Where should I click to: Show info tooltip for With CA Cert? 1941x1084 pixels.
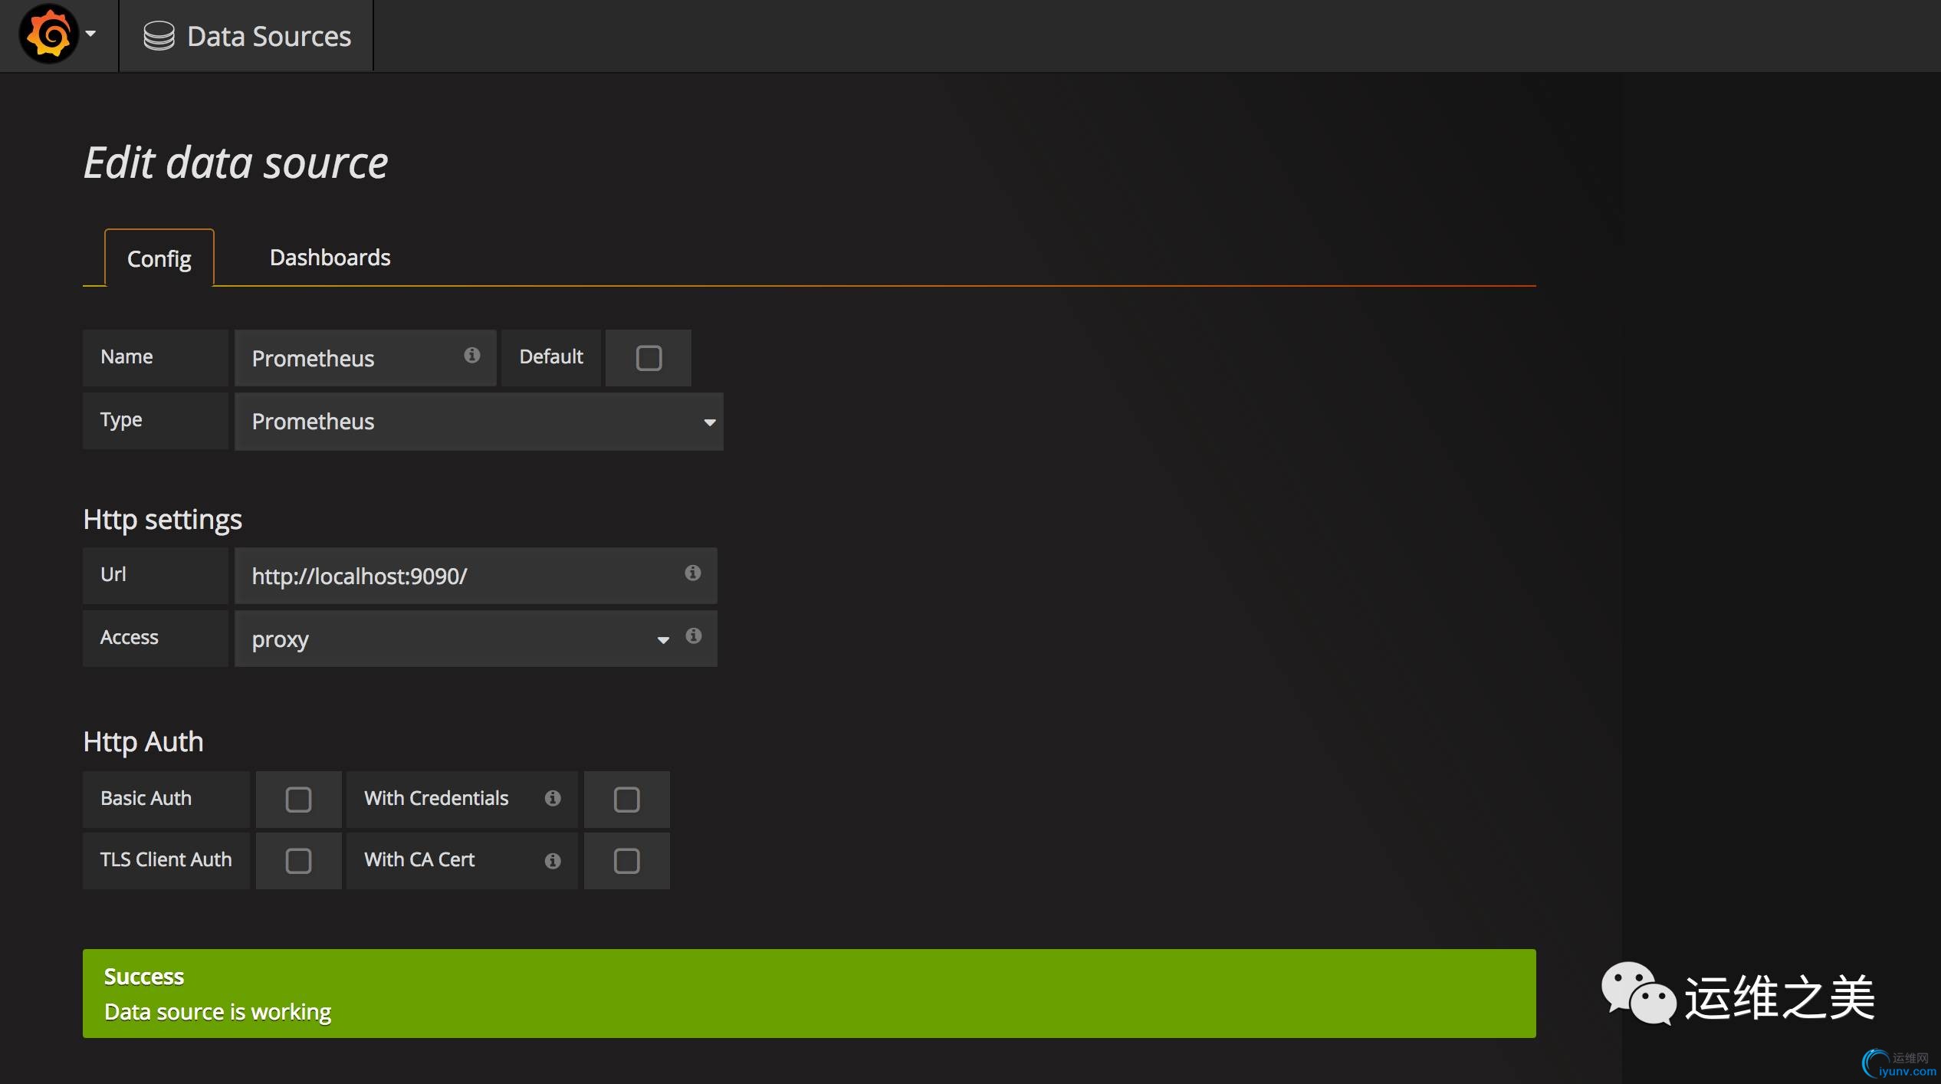click(553, 861)
